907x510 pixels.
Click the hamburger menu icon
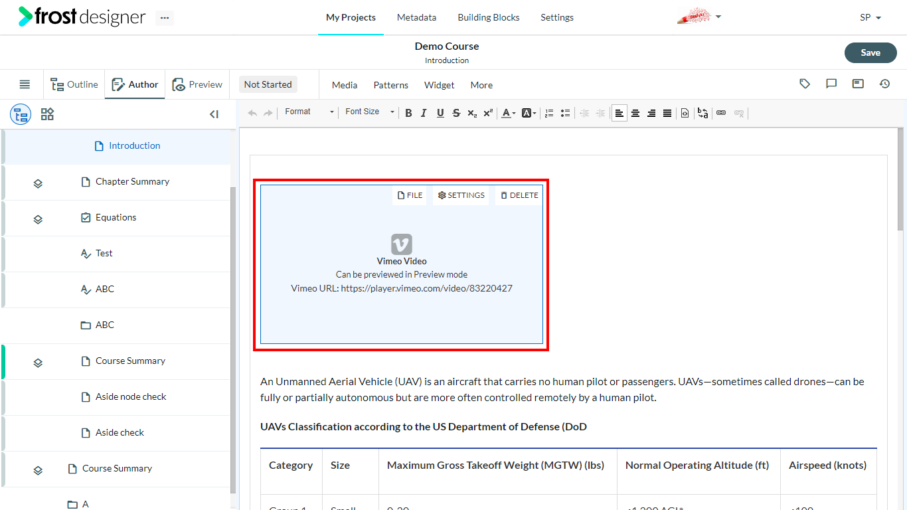(x=25, y=84)
